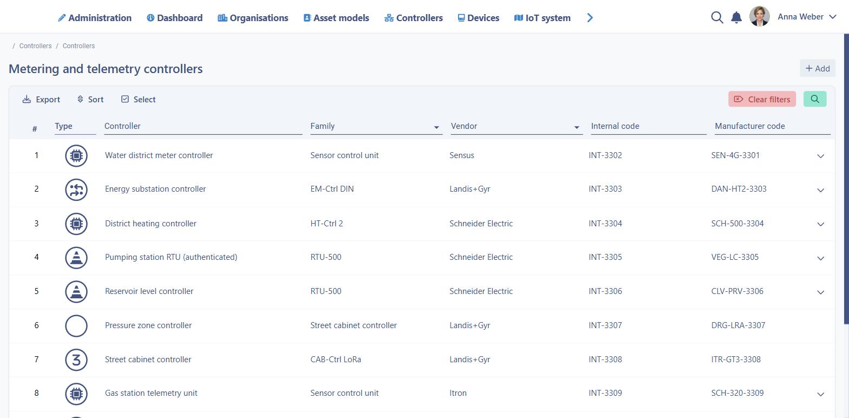849x418 pixels.
Task: Expand row for Energy substation controller
Action: click(820, 190)
